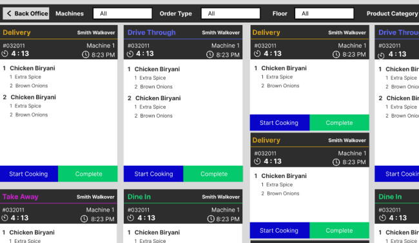Screen dimensions: 419x243
Task: Click the Machines filter label
Action: coord(70,14)
